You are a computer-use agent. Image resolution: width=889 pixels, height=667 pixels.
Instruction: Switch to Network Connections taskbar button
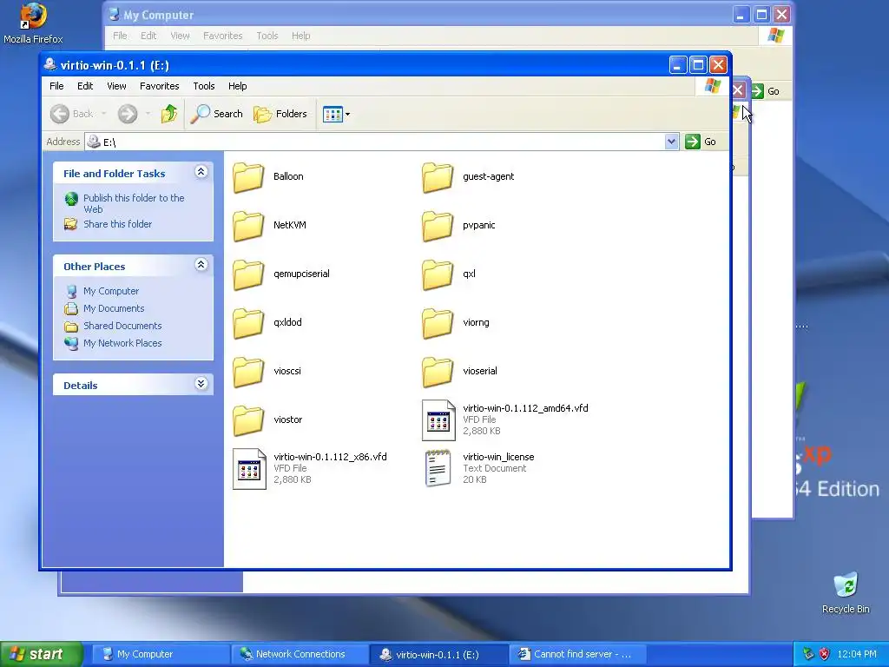pyautogui.click(x=300, y=655)
